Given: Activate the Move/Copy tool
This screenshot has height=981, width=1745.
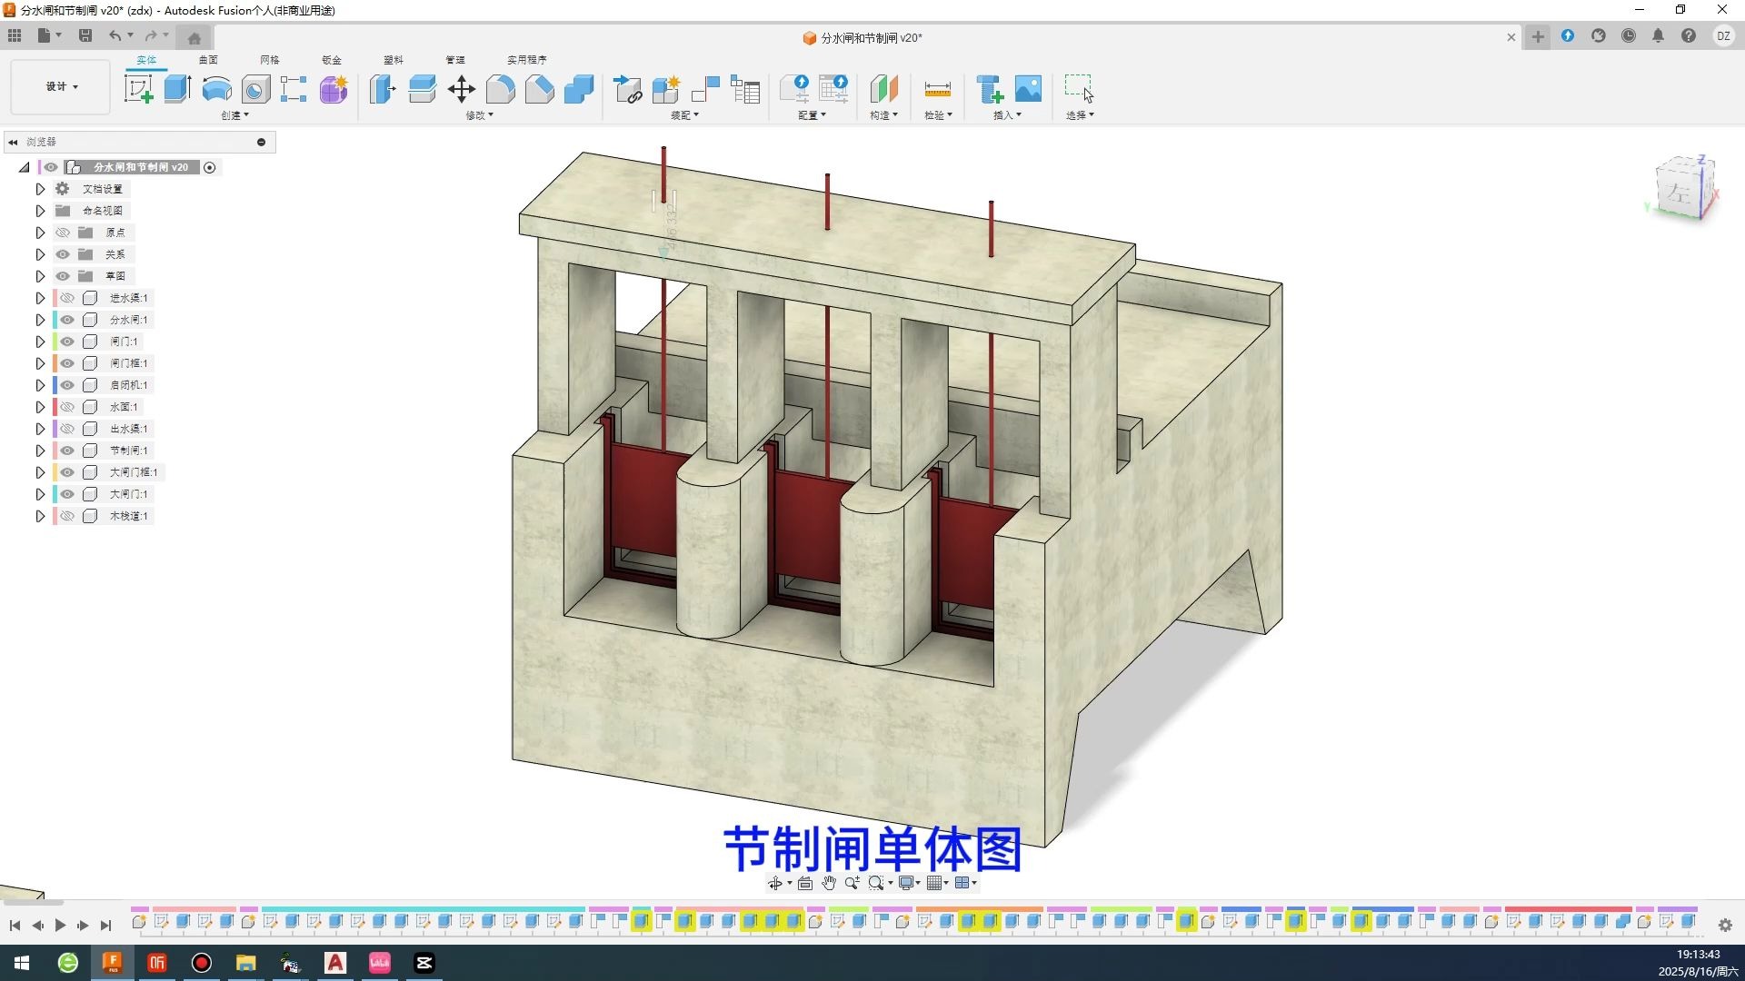Looking at the screenshot, I should coord(462,89).
